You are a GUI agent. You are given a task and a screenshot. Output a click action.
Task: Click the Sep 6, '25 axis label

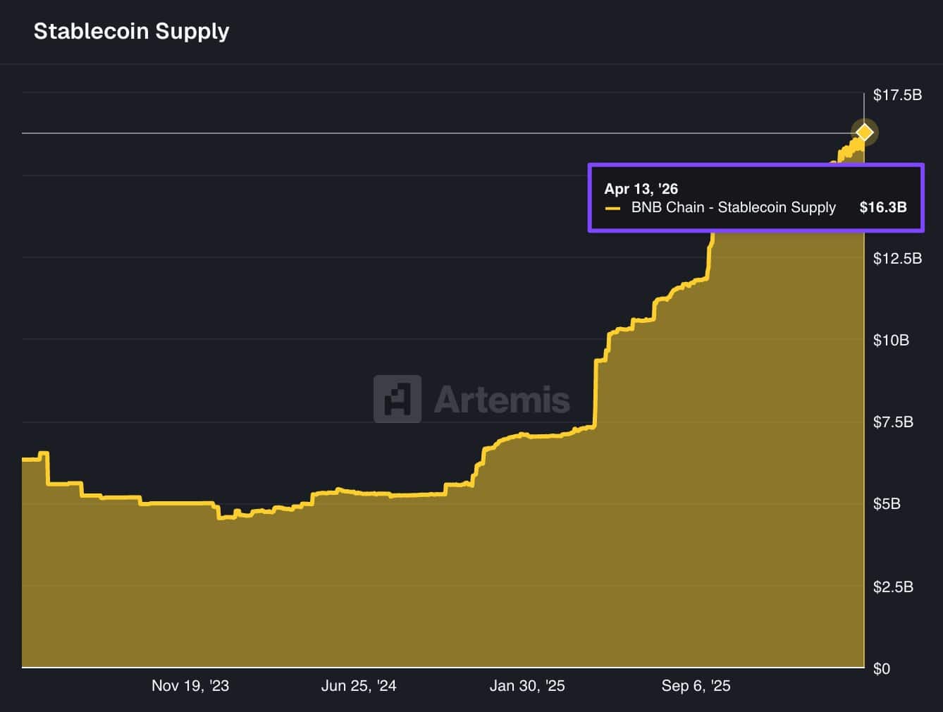[x=696, y=685]
